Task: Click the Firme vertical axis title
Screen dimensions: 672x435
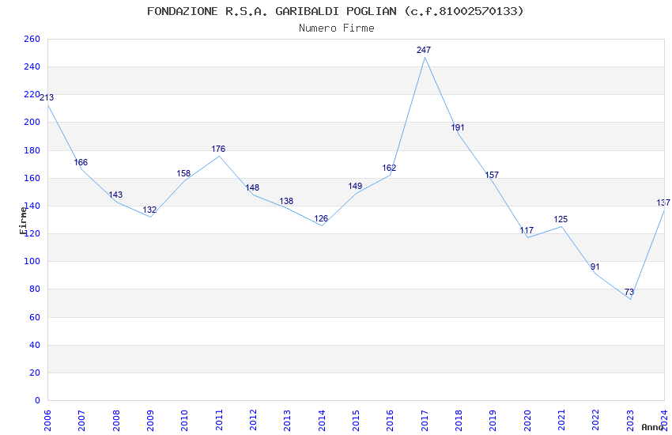Action: coord(23,221)
